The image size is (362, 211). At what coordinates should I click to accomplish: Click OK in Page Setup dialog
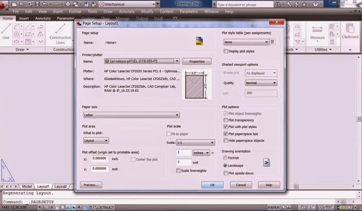click(213, 185)
